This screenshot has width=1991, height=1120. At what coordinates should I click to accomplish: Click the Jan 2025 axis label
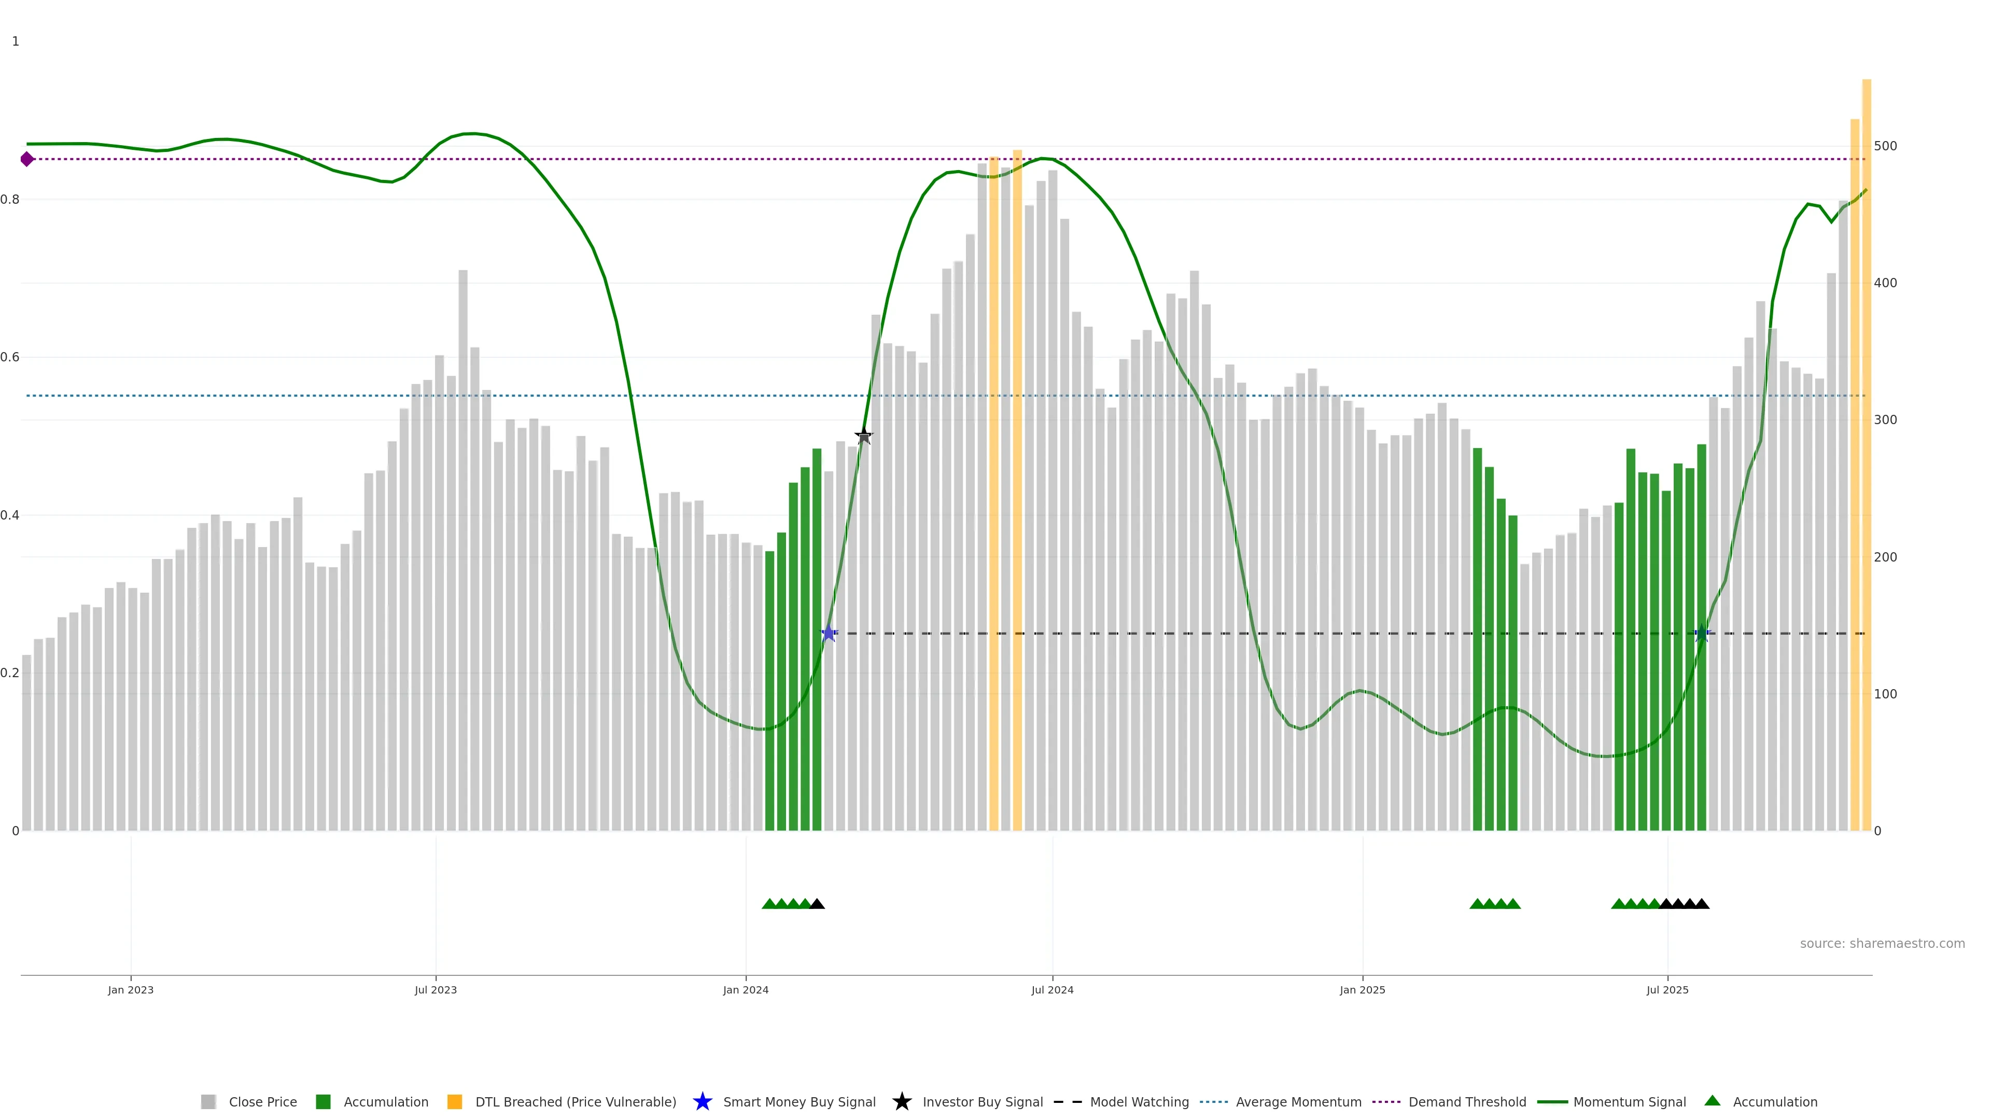click(1362, 990)
